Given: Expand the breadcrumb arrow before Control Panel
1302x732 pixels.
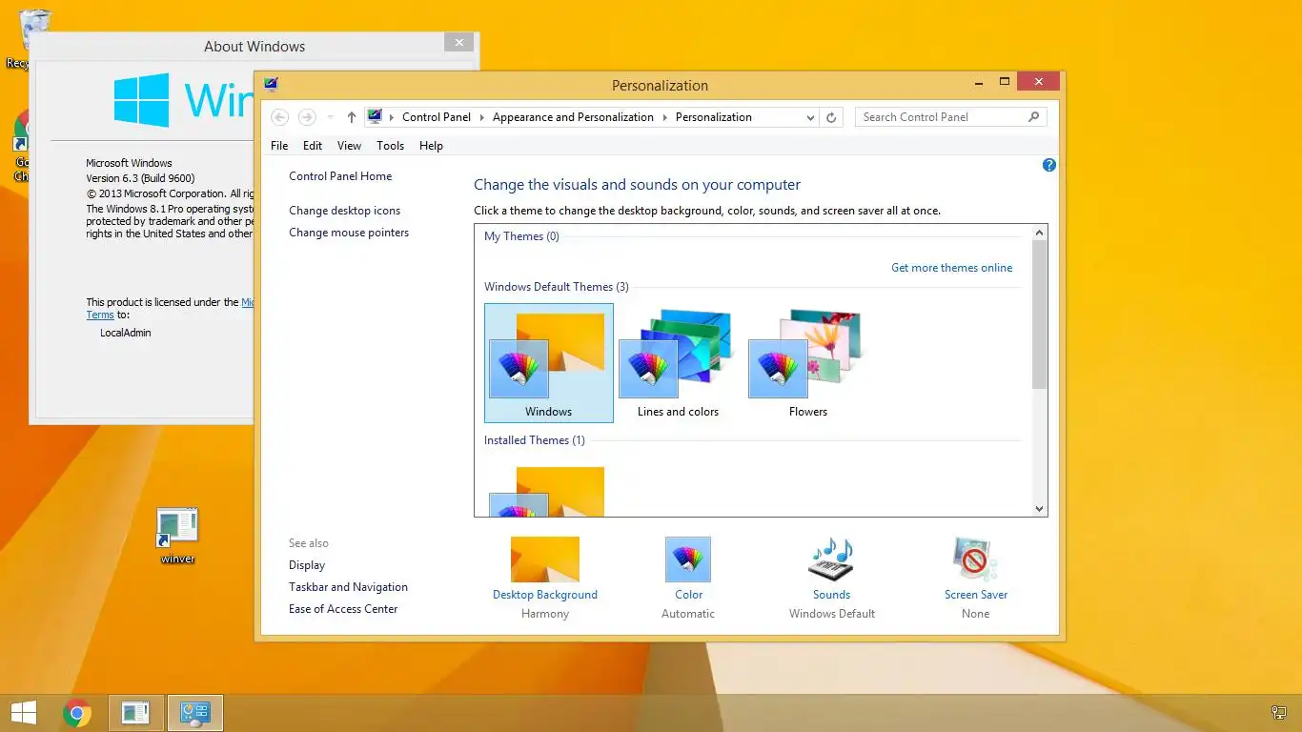Looking at the screenshot, I should 392,117.
